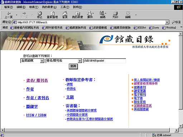
Task: Click the horizontal scrollbar right arrow
Action: point(176,130)
